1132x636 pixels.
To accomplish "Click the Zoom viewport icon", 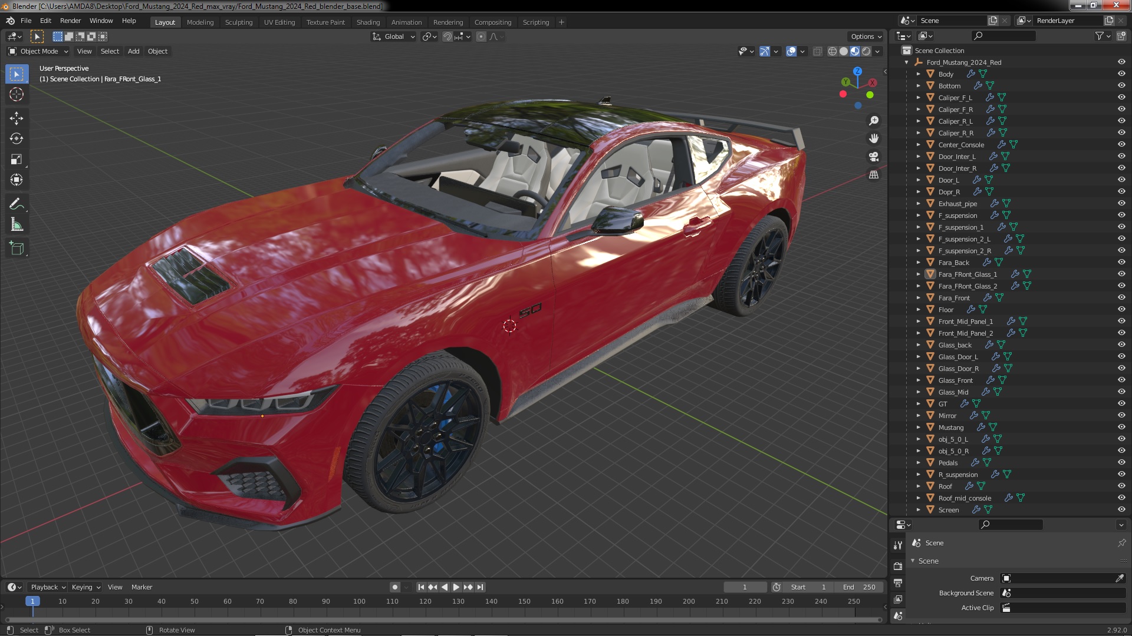I will pos(874,121).
